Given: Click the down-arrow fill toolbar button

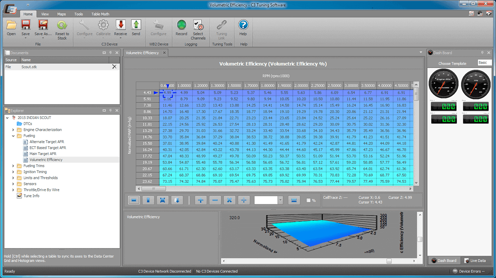Looking at the screenshot, I should (x=177, y=200).
